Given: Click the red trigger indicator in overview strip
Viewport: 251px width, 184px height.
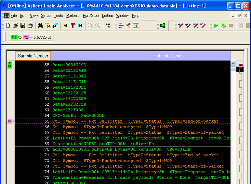Looking at the screenshot, I should [241, 66].
